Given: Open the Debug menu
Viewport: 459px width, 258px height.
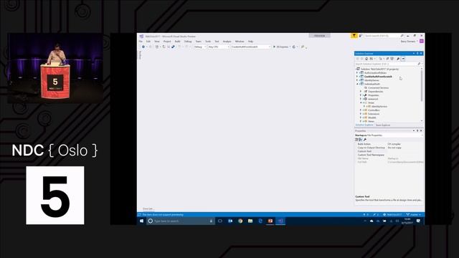Looking at the screenshot, I should coord(188,42).
